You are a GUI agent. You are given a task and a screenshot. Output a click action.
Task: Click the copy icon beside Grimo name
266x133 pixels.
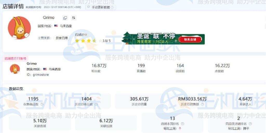point(65,18)
